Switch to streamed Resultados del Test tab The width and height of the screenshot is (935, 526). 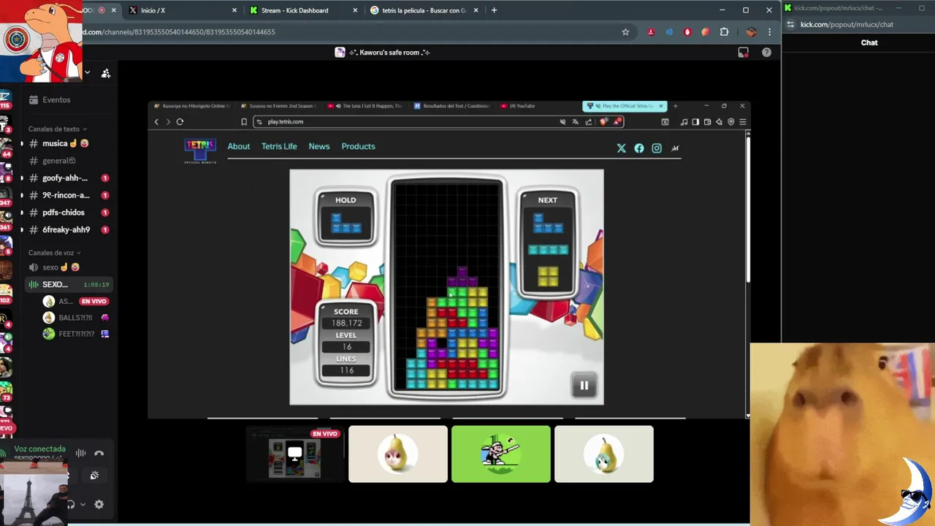click(x=451, y=106)
